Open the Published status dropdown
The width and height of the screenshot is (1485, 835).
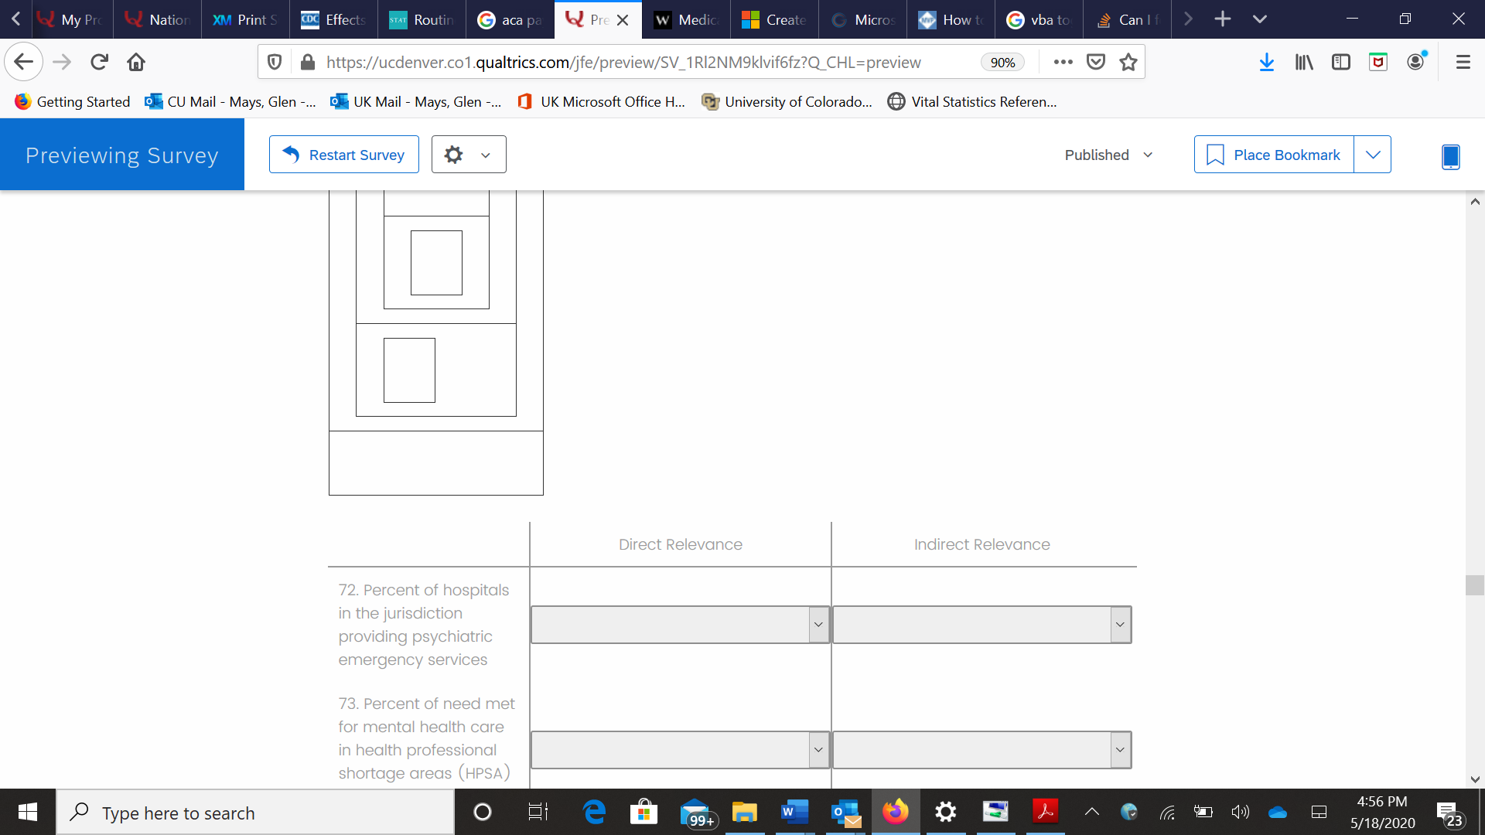(x=1108, y=155)
